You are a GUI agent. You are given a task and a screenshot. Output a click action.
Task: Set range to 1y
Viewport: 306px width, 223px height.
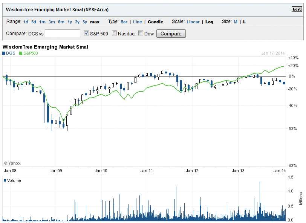pyautogui.click(x=70, y=22)
